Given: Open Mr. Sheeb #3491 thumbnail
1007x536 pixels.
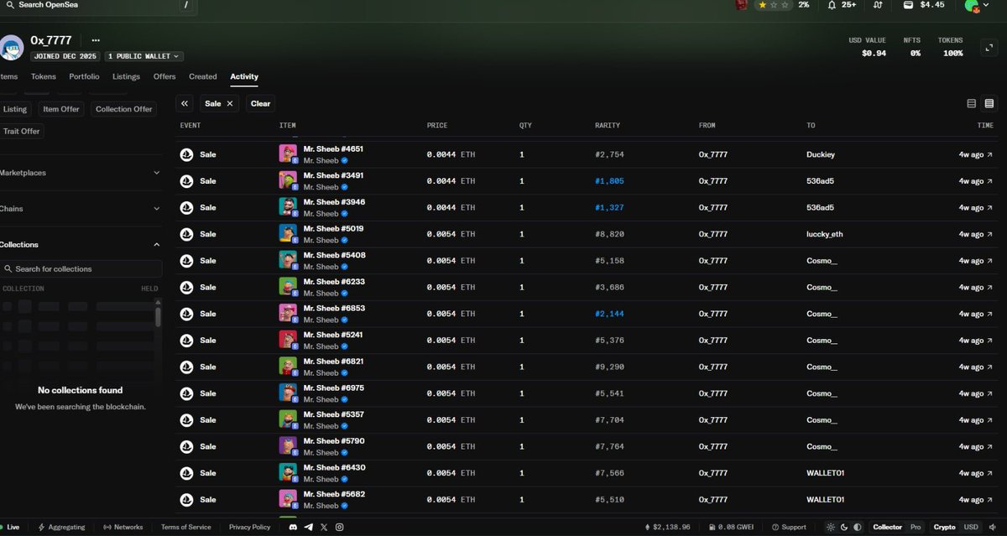Looking at the screenshot, I should tap(288, 180).
